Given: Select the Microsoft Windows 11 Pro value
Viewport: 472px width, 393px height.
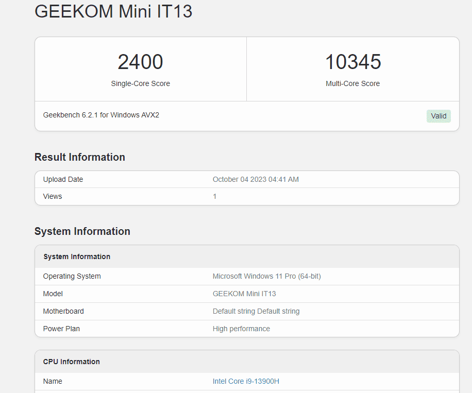Looking at the screenshot, I should coord(266,276).
